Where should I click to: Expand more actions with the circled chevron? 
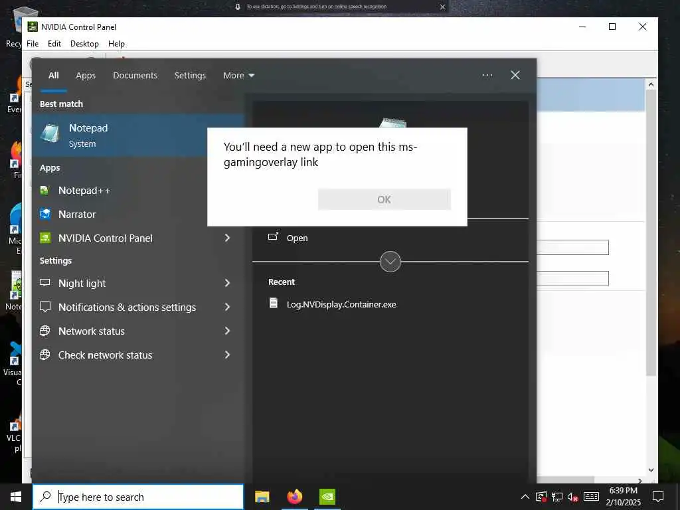390,262
